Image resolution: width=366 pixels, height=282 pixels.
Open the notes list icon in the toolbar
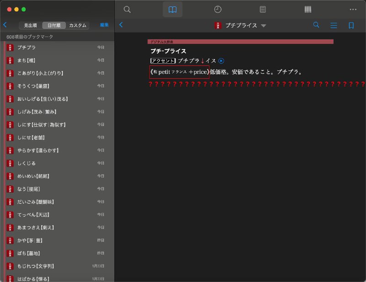tap(263, 9)
